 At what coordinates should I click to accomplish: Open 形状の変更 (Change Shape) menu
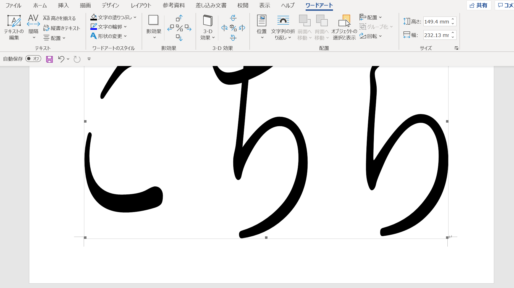[109, 36]
